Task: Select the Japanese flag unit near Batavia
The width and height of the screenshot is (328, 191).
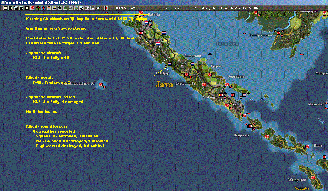Action: [141, 12]
